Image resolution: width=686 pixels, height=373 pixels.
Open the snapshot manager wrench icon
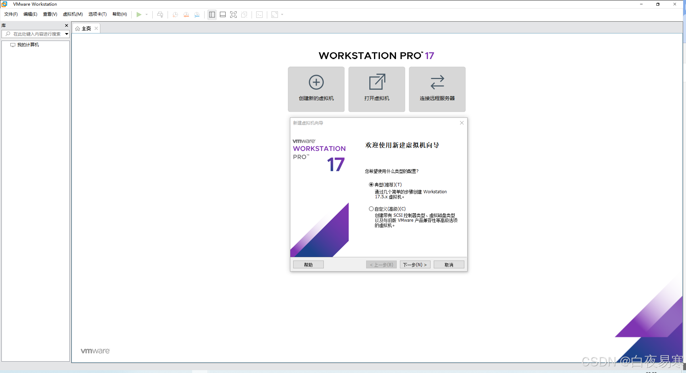tap(197, 15)
